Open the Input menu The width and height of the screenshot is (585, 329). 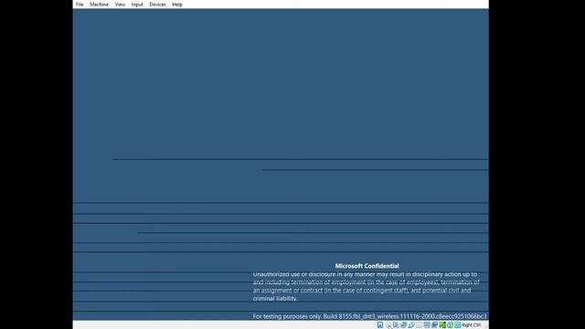click(x=137, y=5)
